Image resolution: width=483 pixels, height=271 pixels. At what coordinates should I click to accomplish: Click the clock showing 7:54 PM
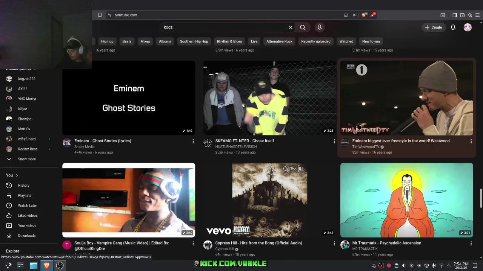point(461,266)
